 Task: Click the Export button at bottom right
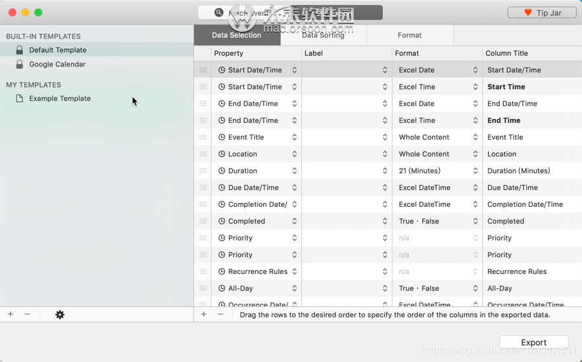pyautogui.click(x=533, y=342)
